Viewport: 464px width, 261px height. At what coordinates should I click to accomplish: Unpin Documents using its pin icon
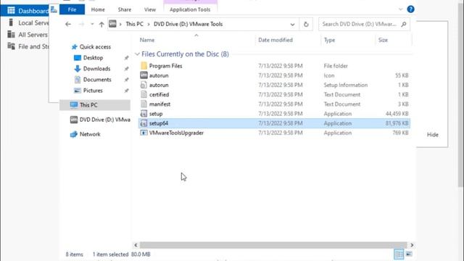point(126,80)
